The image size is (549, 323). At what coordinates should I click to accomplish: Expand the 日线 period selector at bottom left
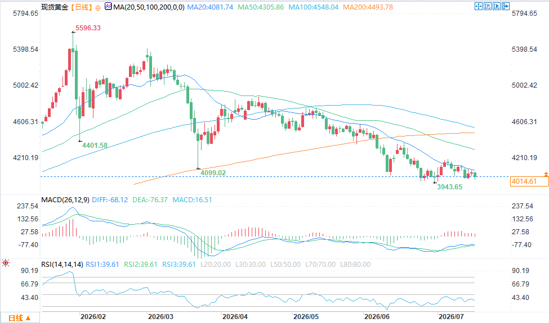pos(20,318)
